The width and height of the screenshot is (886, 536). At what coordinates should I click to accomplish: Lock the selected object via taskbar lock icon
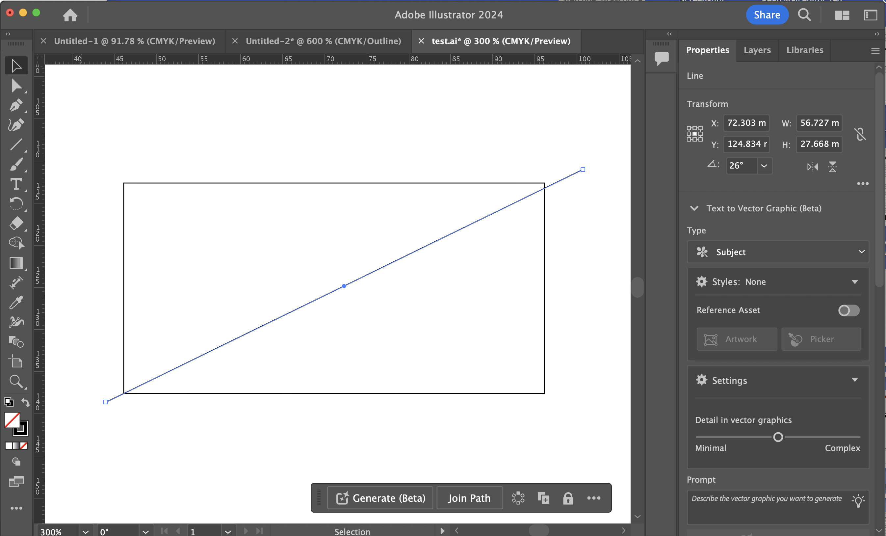point(568,498)
